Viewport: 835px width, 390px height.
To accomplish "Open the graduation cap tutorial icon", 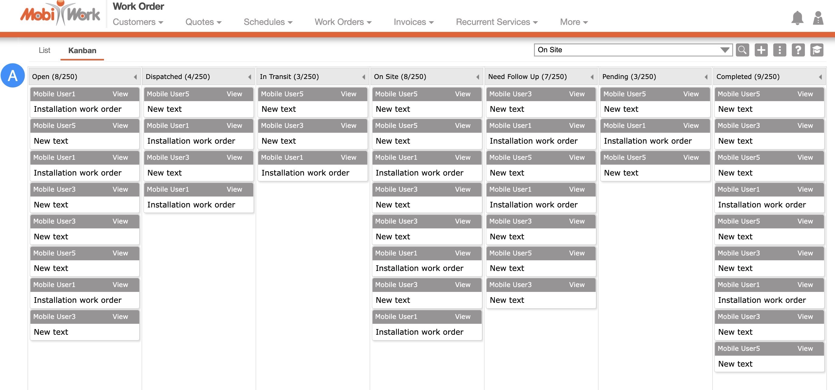I will point(816,50).
